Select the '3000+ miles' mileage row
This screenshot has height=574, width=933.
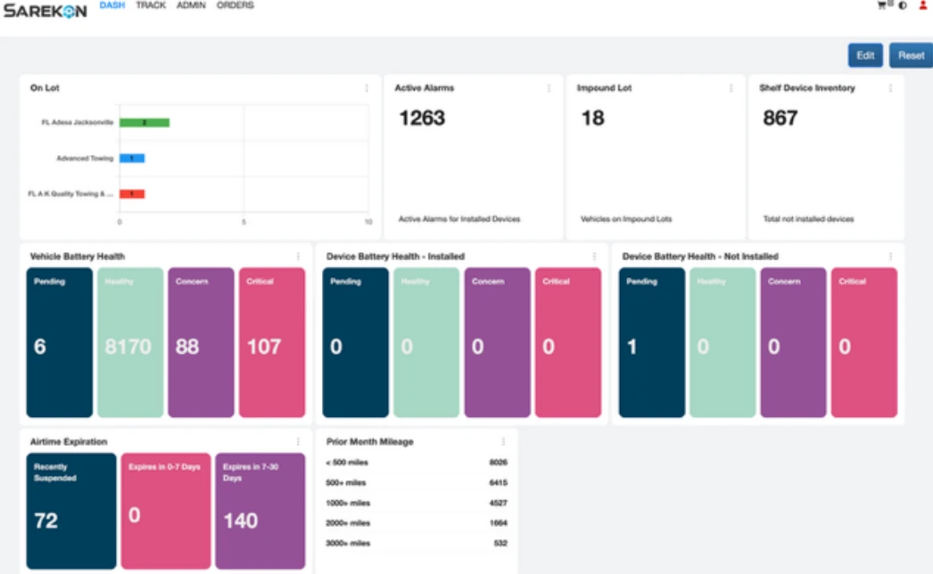coord(417,543)
